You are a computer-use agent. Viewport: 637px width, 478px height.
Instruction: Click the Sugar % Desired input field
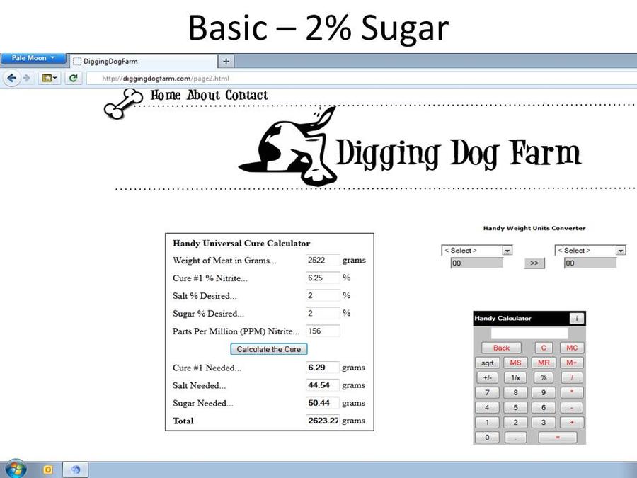pos(323,313)
